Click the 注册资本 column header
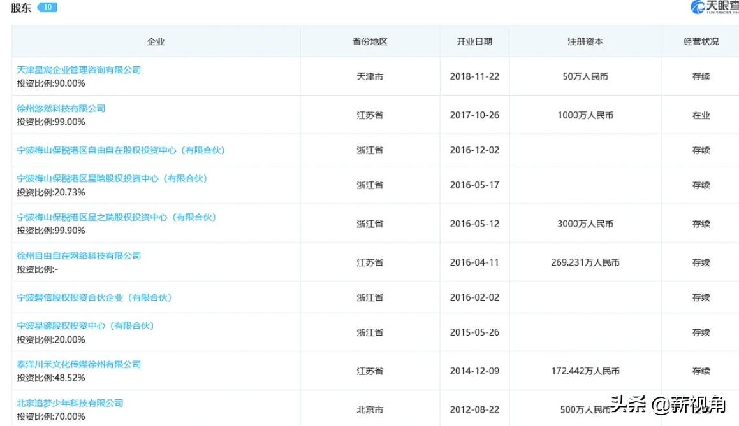Viewport: 739px width, 426px height. click(x=585, y=41)
